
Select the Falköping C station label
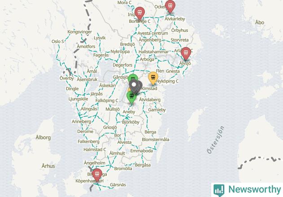[x=107, y=101]
